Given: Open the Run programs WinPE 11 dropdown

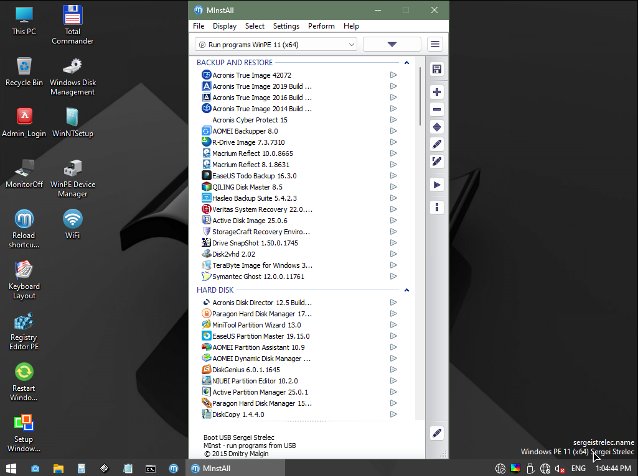Looking at the screenshot, I should click(276, 45).
